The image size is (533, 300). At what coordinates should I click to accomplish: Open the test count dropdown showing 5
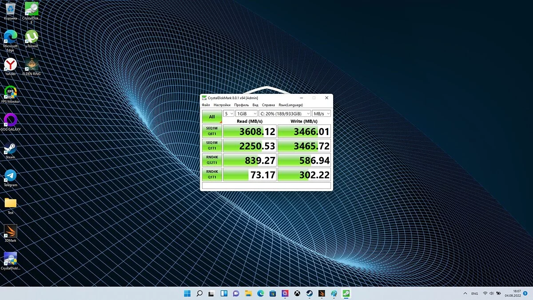(228, 113)
